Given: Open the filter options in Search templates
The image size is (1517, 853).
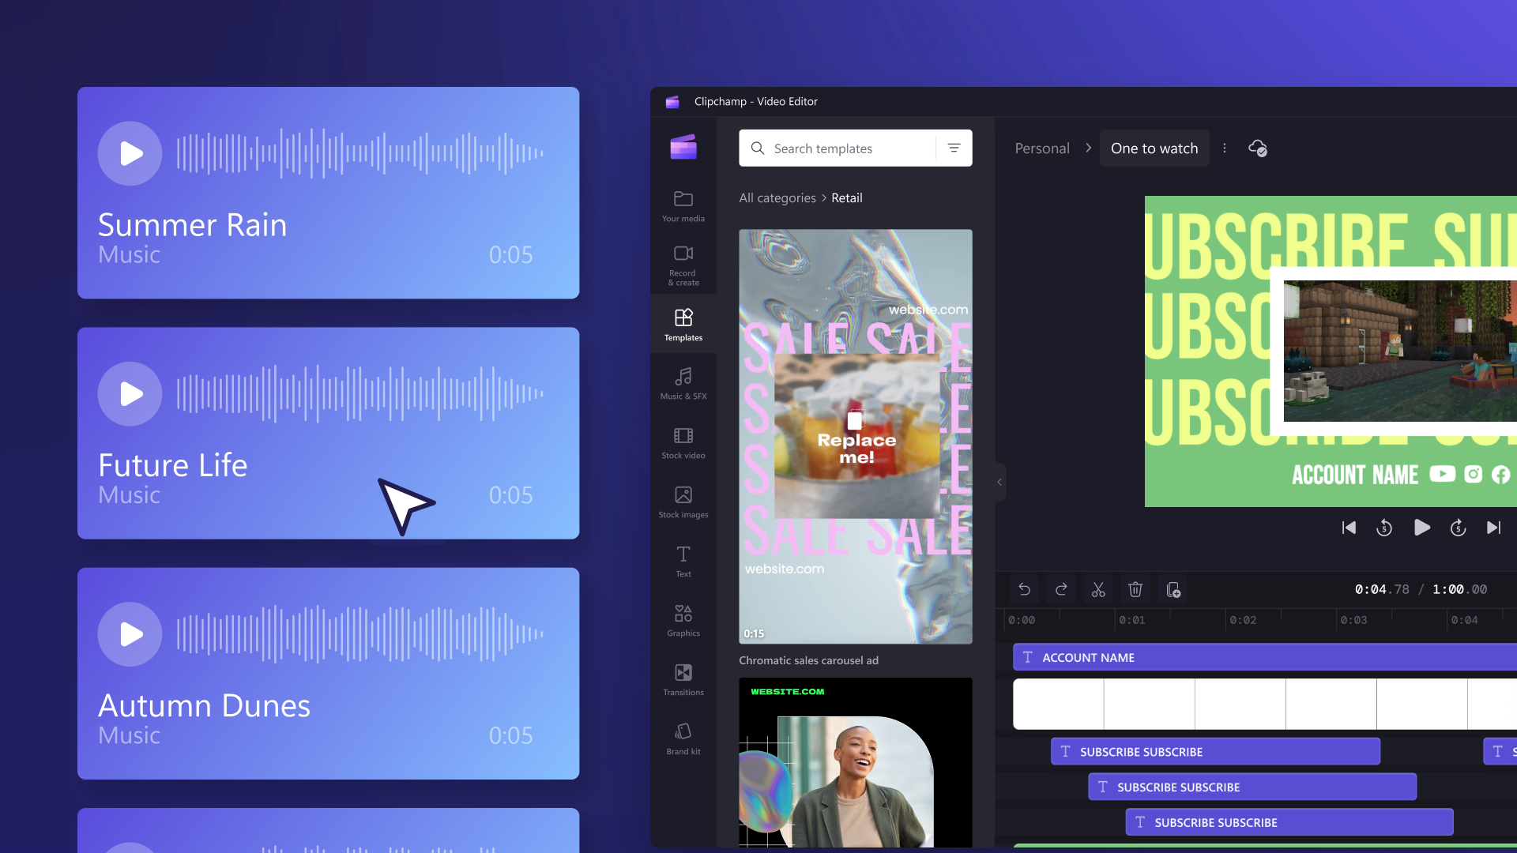Looking at the screenshot, I should pyautogui.click(x=954, y=148).
